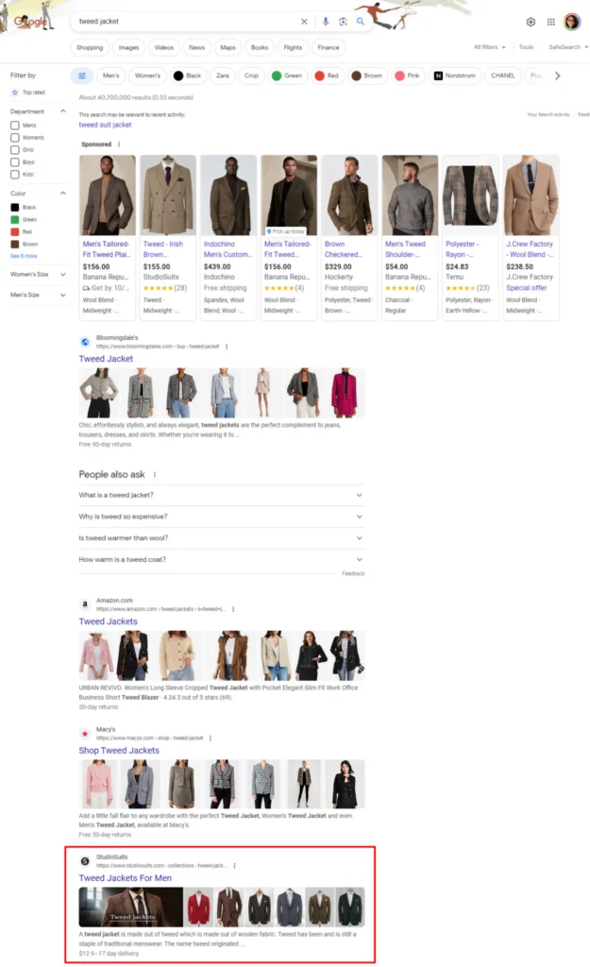The image size is (590, 967).
Task: Check the Girls' department checkbox
Action: pos(15,150)
